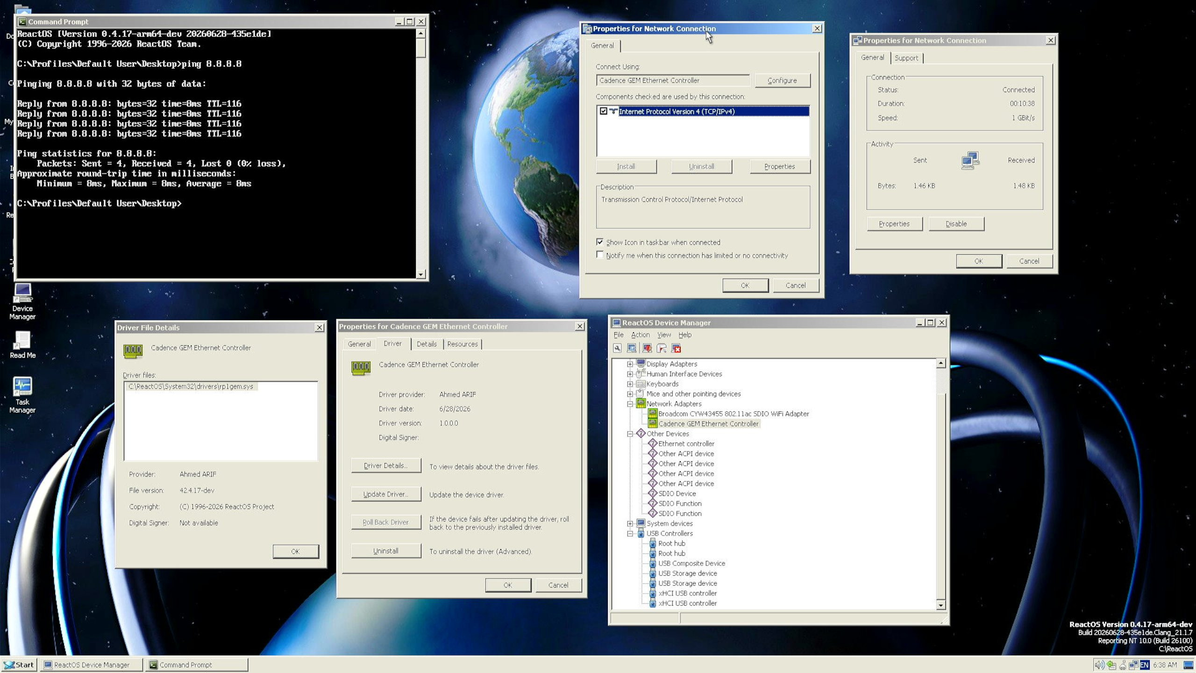
Task: Click the Disable button in connection status
Action: pyautogui.click(x=956, y=224)
